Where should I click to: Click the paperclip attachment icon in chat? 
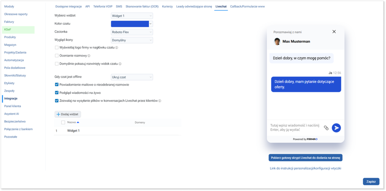[326, 128]
